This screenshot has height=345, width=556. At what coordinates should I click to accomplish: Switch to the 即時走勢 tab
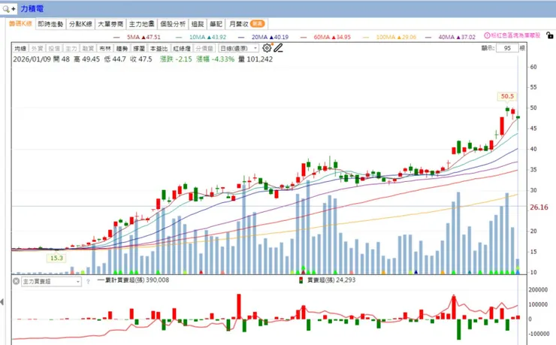pos(50,24)
